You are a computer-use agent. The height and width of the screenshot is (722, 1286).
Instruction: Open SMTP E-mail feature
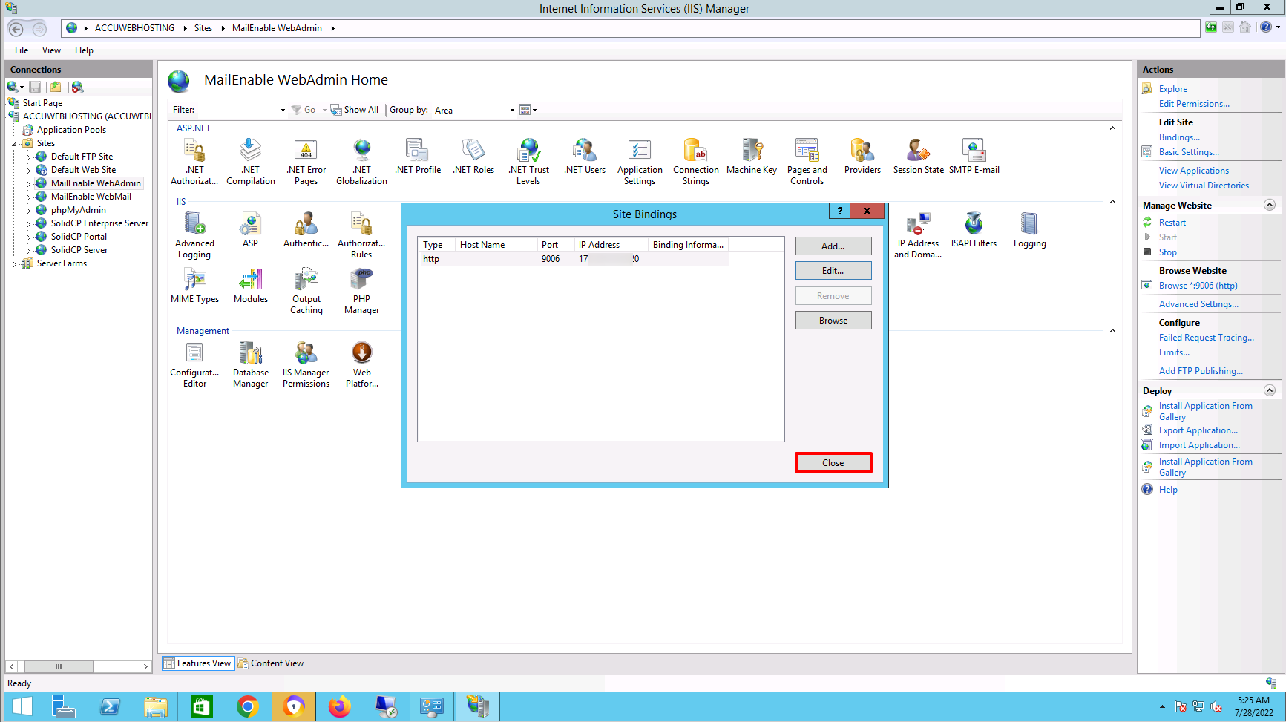pos(974,157)
